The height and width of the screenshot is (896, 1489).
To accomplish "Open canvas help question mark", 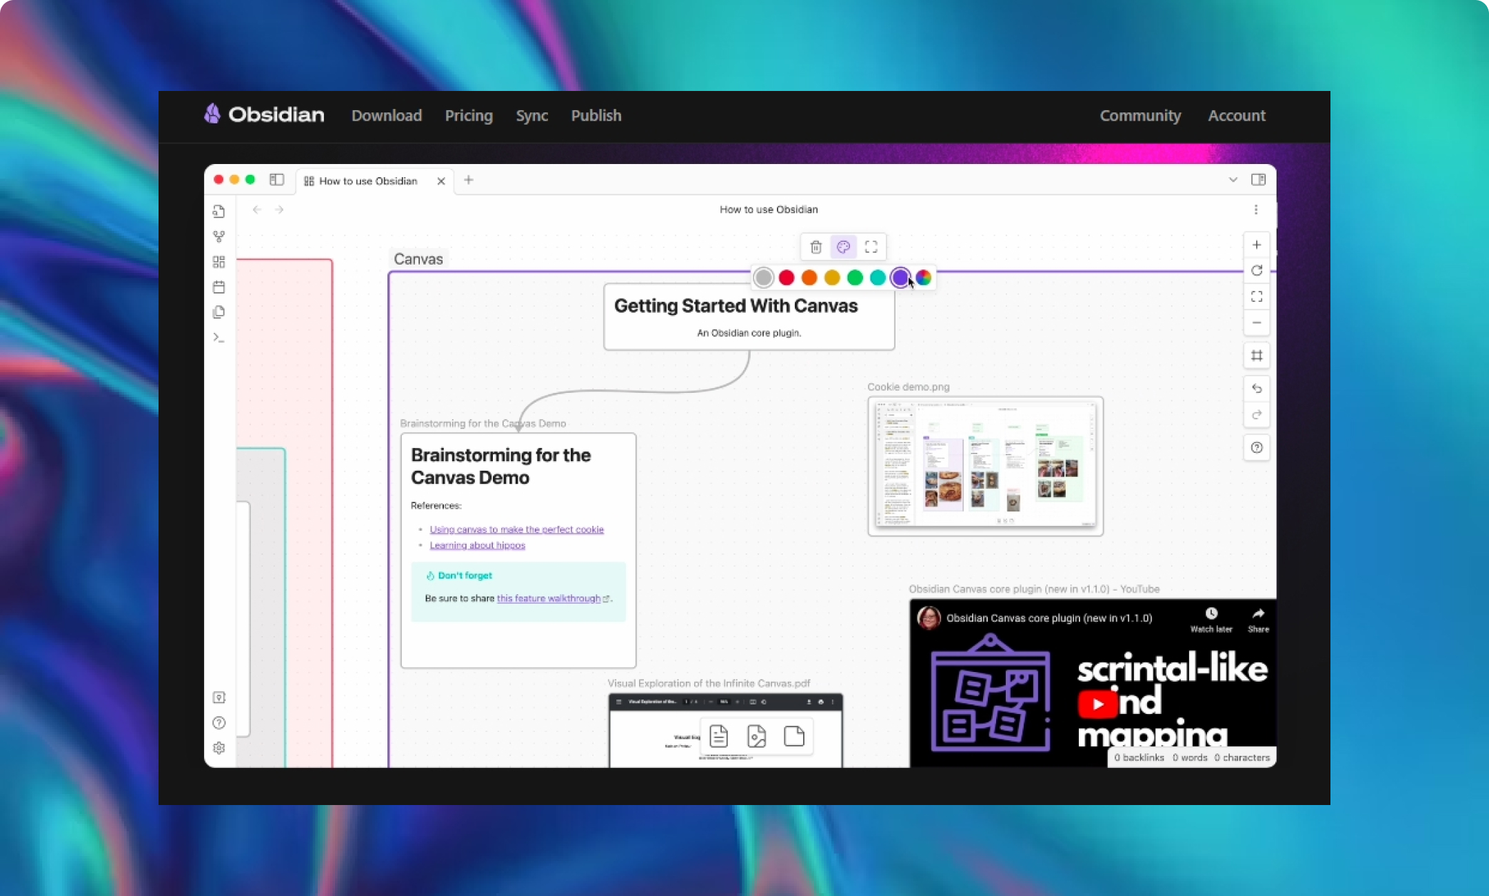I will [x=1257, y=448].
